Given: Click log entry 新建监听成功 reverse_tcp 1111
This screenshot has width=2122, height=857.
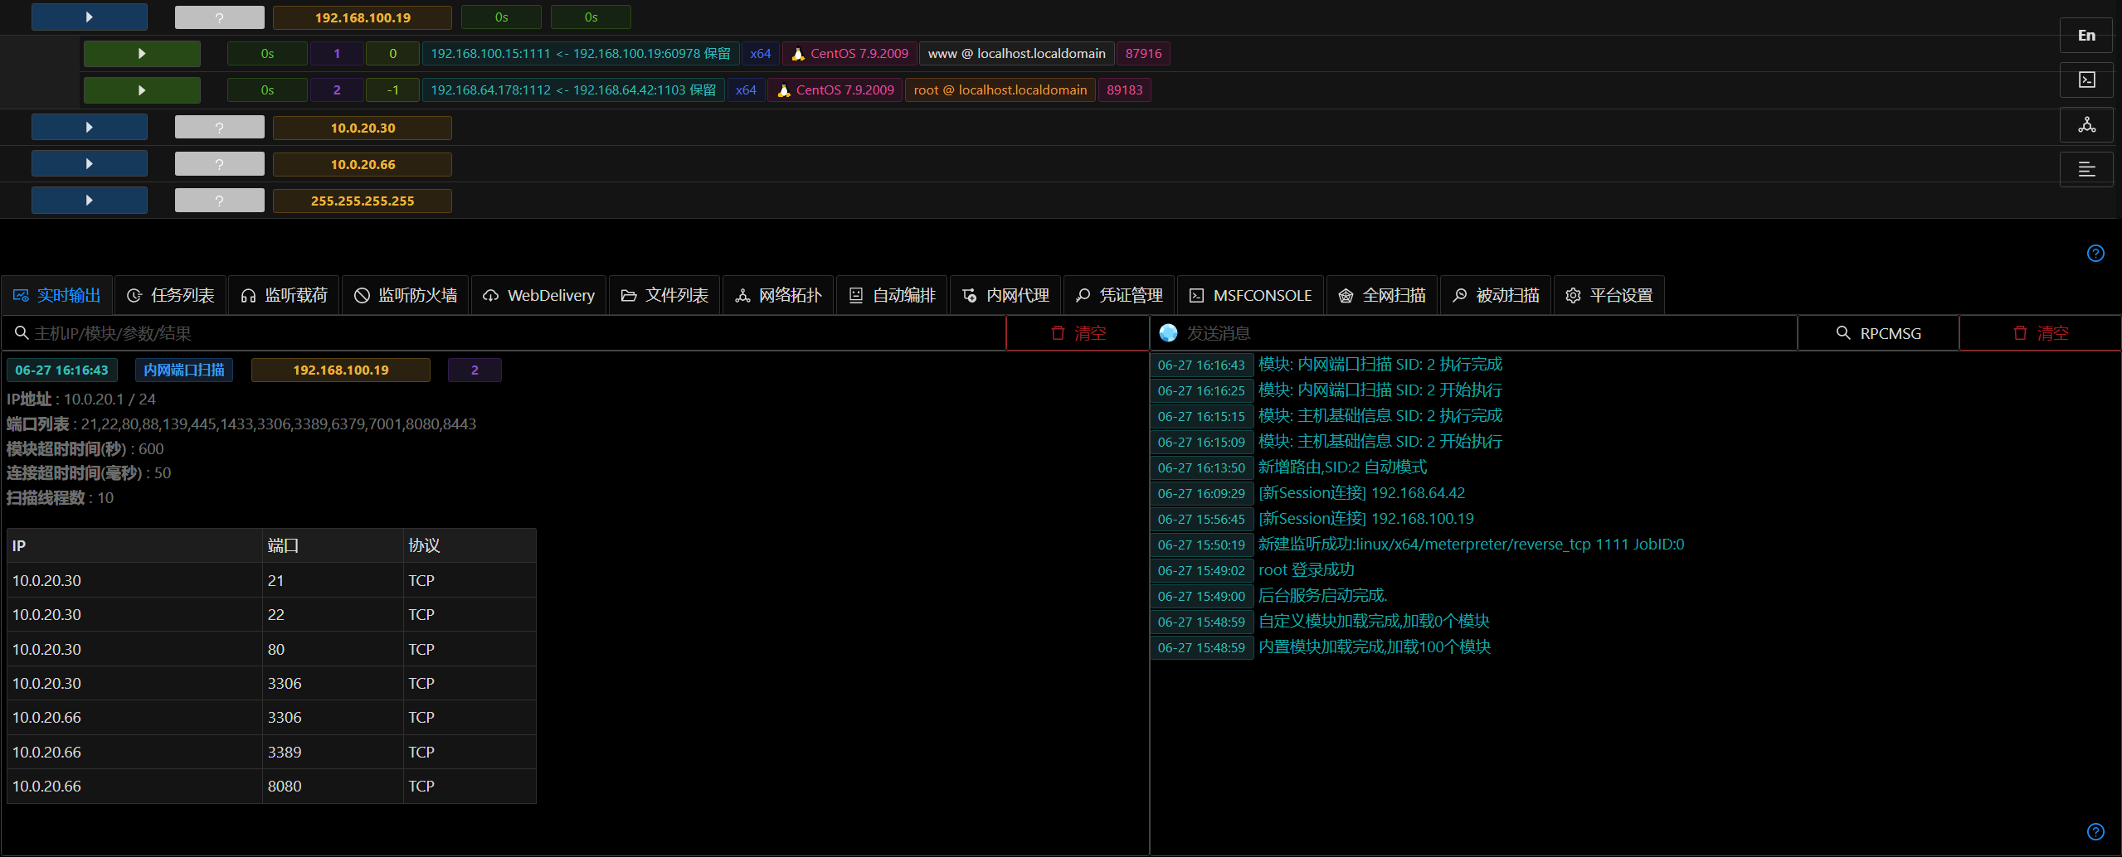Looking at the screenshot, I should 1471,545.
